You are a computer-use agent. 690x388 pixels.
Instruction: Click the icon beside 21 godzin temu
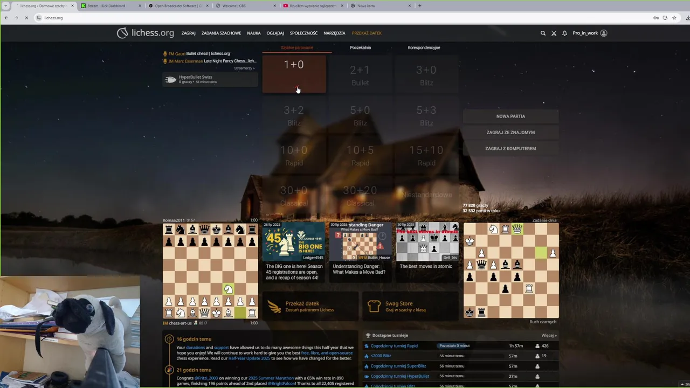click(169, 370)
